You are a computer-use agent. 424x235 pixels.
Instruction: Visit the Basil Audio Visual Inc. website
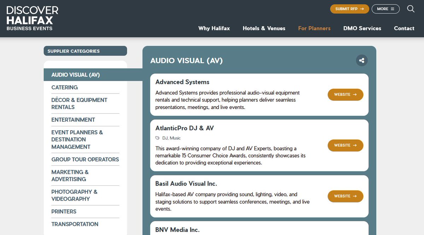click(x=345, y=196)
